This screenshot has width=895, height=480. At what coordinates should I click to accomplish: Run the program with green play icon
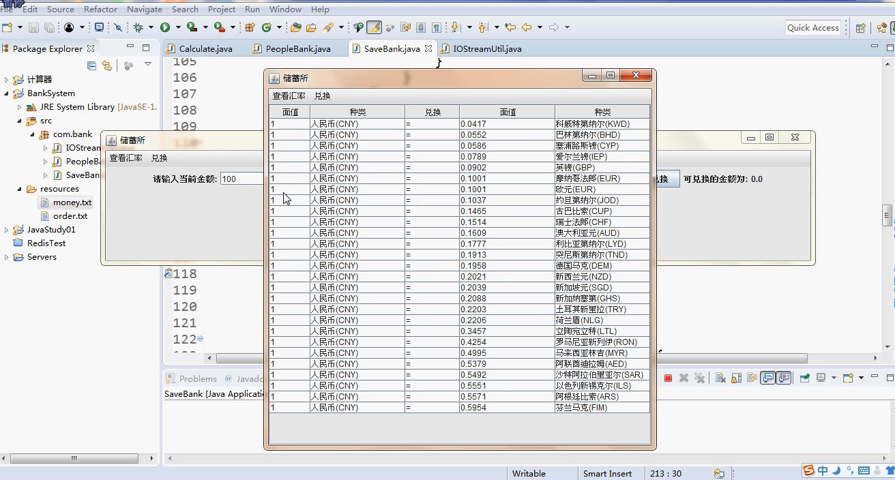(165, 27)
